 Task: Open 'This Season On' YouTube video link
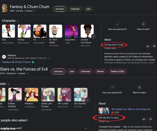click(132, 109)
